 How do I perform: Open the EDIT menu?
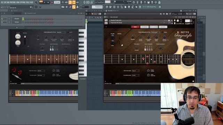(6, 2)
